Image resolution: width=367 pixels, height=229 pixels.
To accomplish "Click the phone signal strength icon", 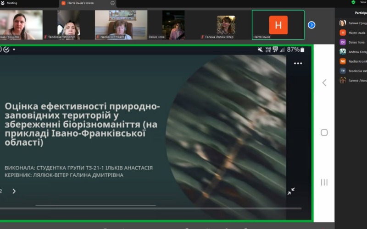I will (282, 49).
